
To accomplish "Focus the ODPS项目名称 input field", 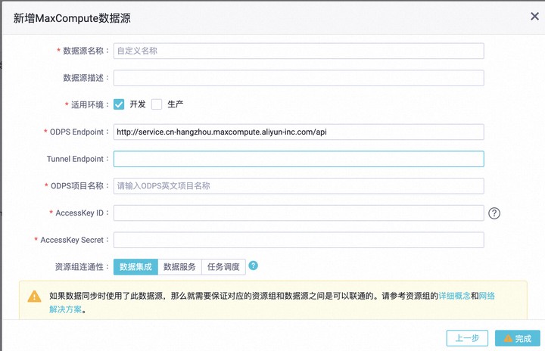I will pyautogui.click(x=298, y=186).
